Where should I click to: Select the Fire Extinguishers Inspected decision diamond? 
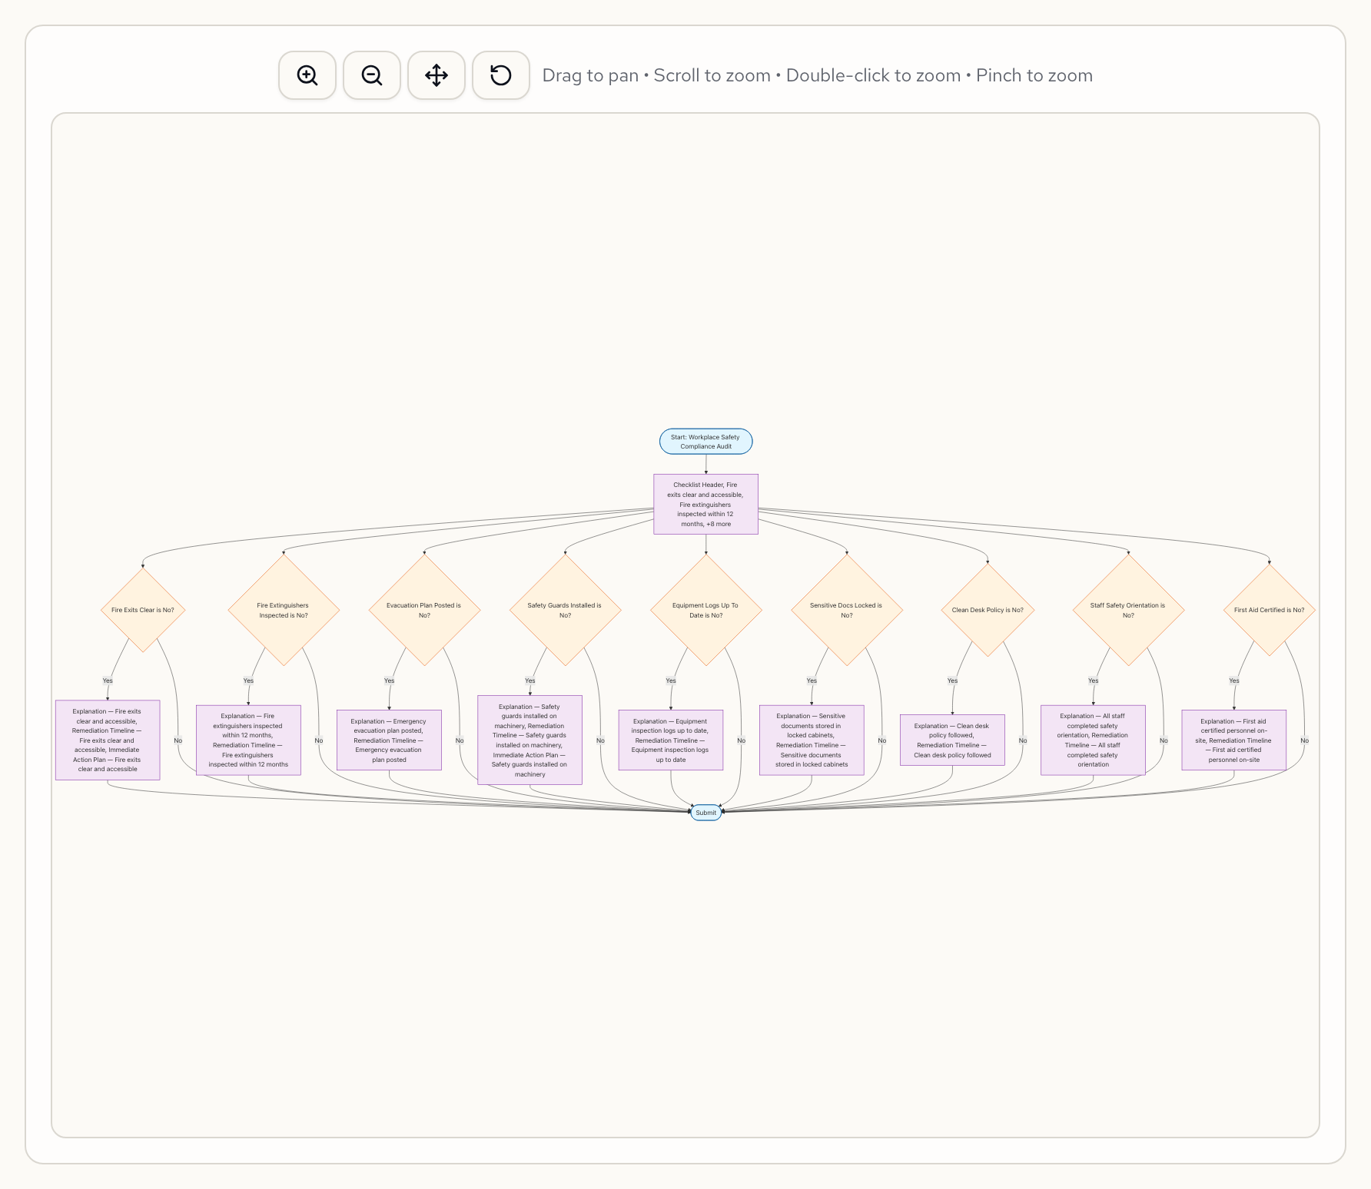pos(284,610)
